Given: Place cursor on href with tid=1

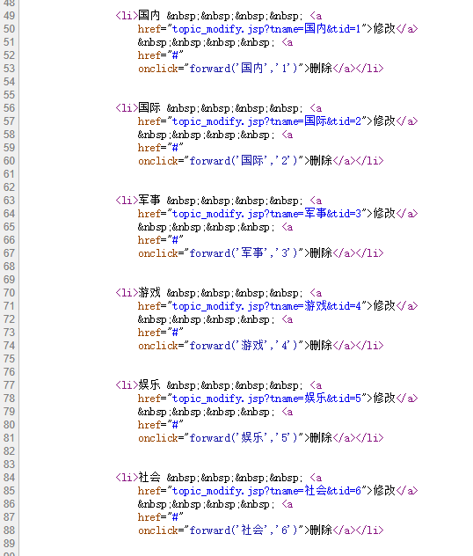Looking at the screenshot, I should [x=278, y=29].
